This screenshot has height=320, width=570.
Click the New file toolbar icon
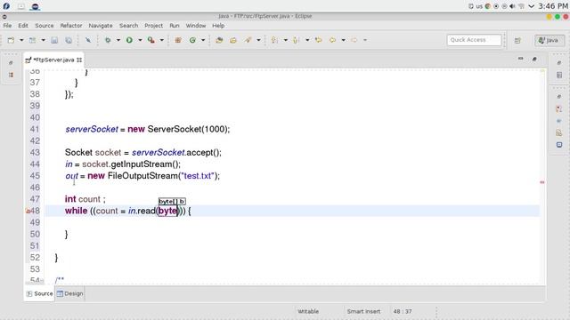(11, 40)
